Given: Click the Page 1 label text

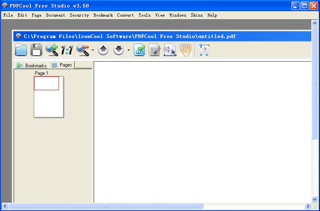Looking at the screenshot, I should tap(42, 73).
